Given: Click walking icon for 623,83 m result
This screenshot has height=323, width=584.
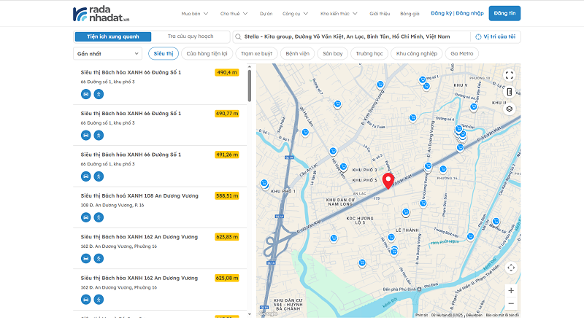Looking at the screenshot, I should (x=99, y=258).
